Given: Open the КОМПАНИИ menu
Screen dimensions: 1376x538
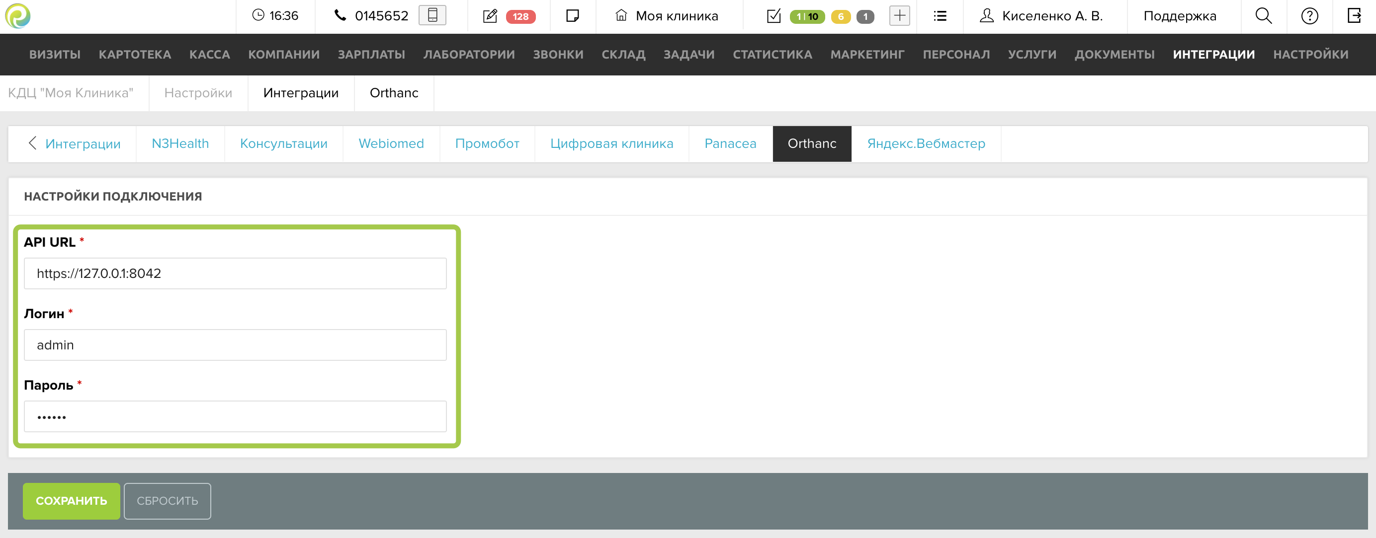Looking at the screenshot, I should pyautogui.click(x=284, y=55).
